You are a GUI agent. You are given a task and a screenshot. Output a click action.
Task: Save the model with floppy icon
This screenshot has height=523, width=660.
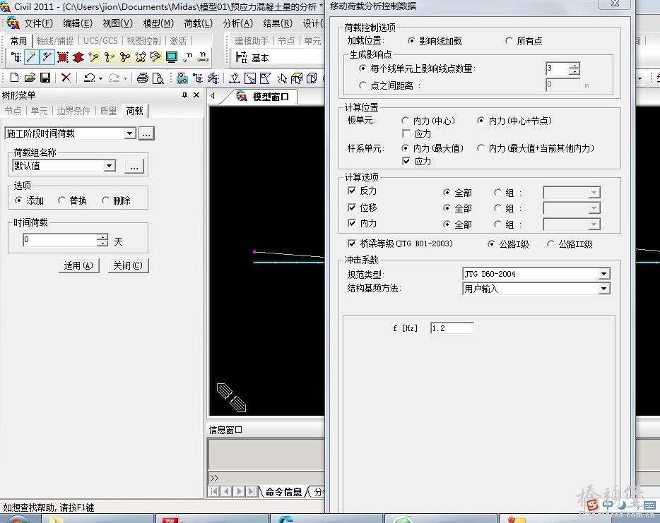[x=45, y=78]
